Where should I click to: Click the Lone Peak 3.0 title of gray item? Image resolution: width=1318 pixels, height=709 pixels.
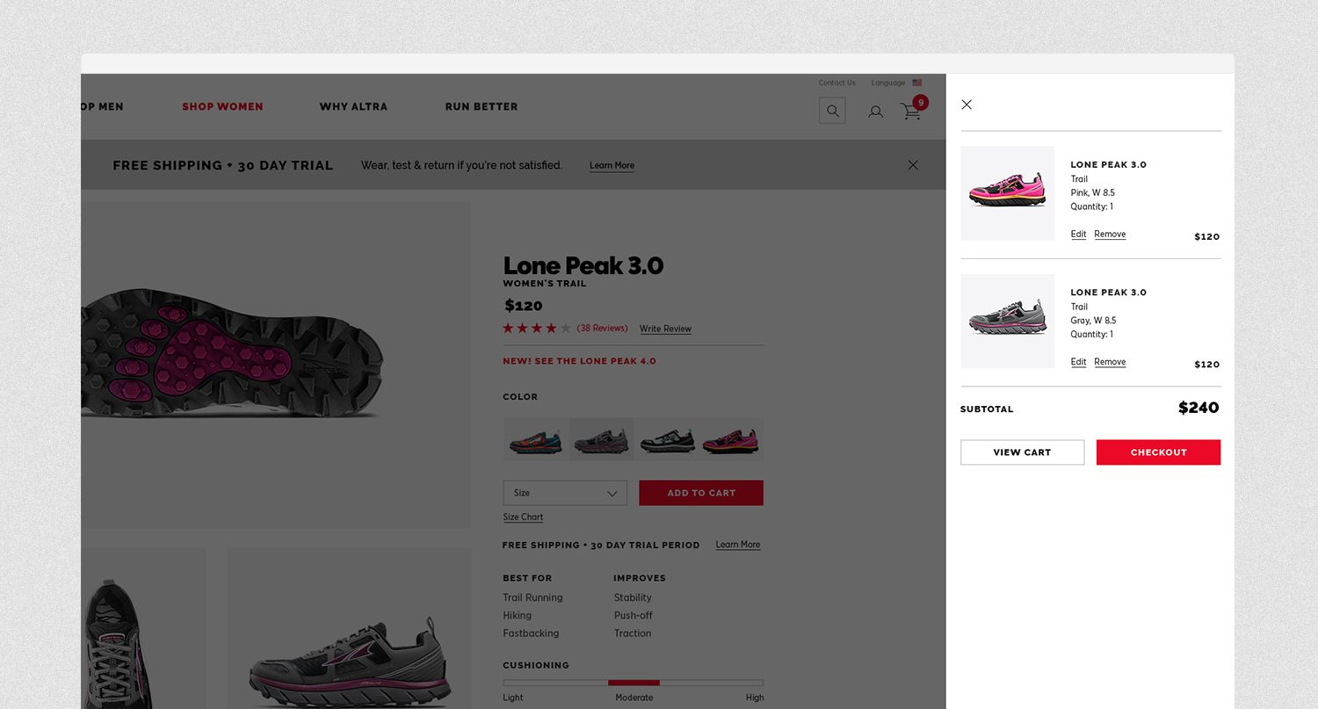coord(1108,292)
